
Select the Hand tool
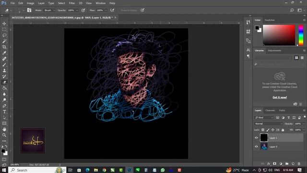[4, 129]
